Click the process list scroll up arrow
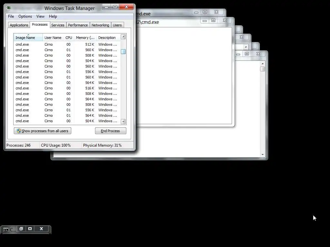This screenshot has height=247, width=330. [x=123, y=37]
